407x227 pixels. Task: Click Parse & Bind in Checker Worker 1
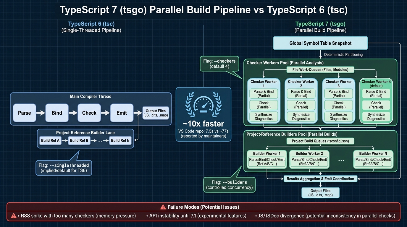coord(264,93)
